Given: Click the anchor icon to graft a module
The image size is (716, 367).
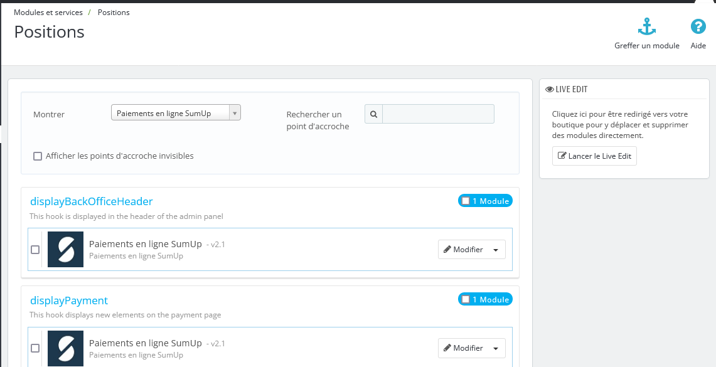Looking at the screenshot, I should [x=646, y=27].
